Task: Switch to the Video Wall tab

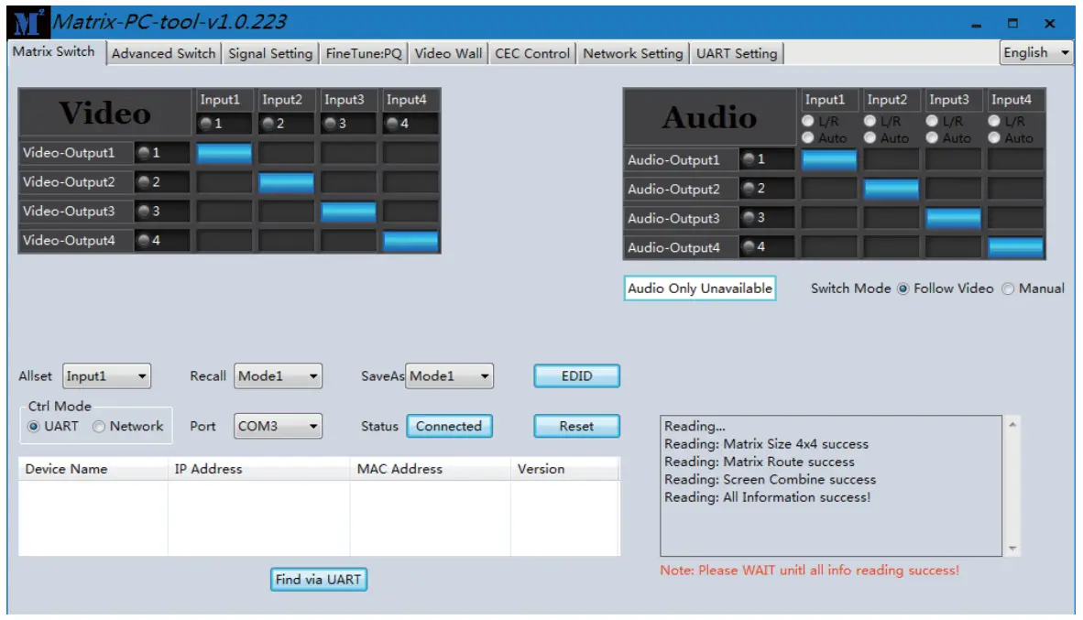Action: coord(448,53)
